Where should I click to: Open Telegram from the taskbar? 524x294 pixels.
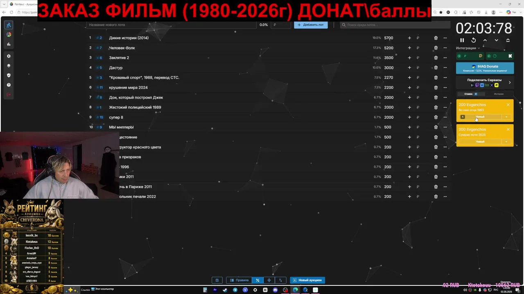pyautogui.click(x=235, y=290)
